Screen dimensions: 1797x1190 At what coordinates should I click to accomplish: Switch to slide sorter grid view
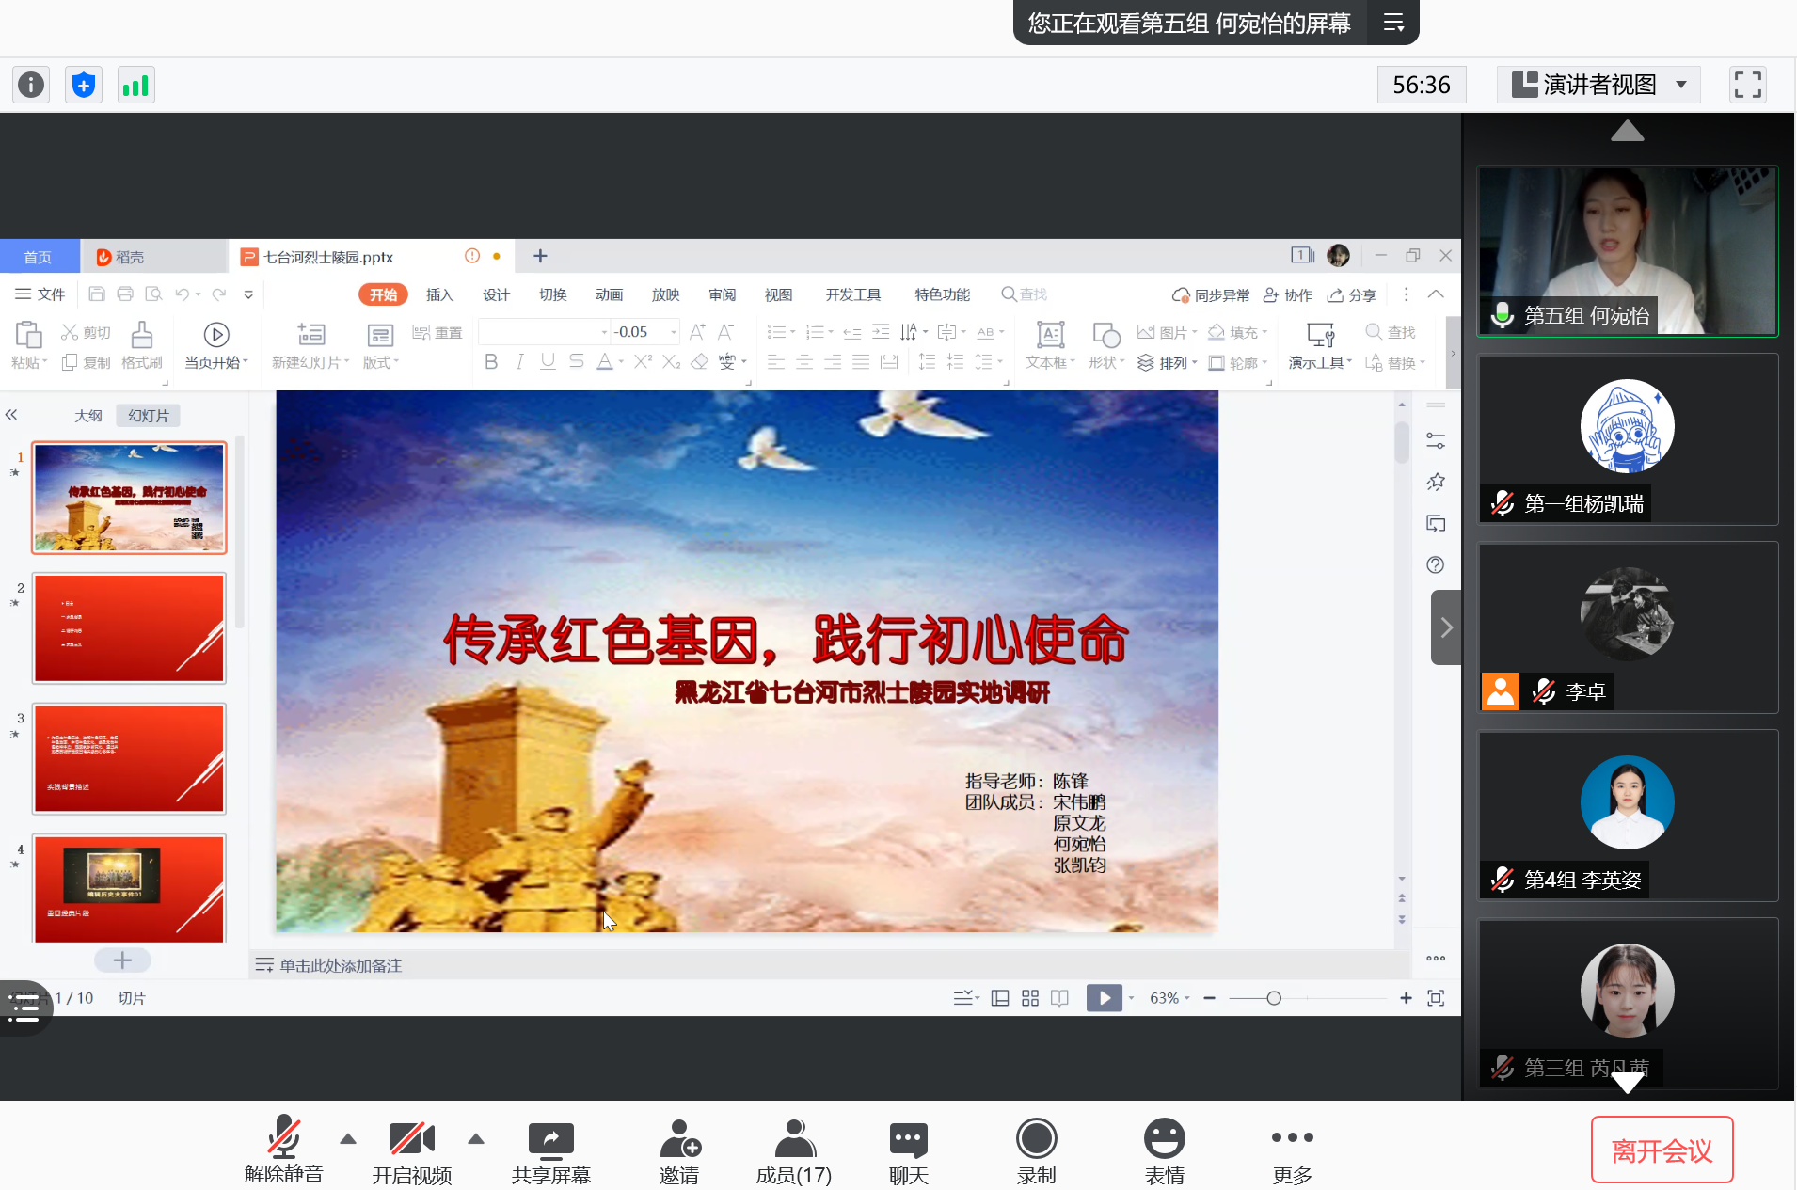pyautogui.click(x=1030, y=998)
